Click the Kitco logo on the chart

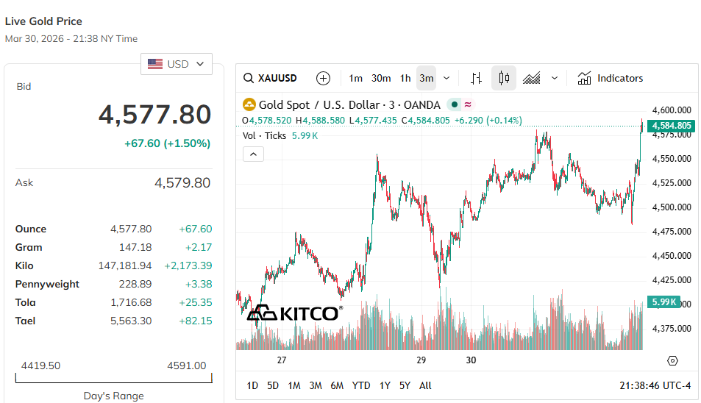[x=293, y=313]
